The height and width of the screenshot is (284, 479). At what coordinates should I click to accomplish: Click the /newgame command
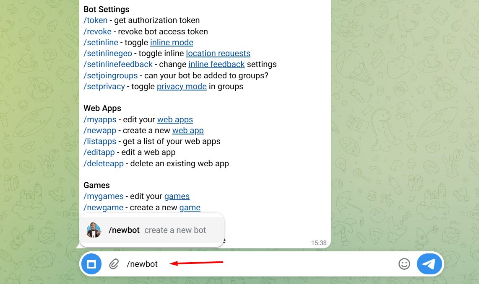[x=103, y=207]
